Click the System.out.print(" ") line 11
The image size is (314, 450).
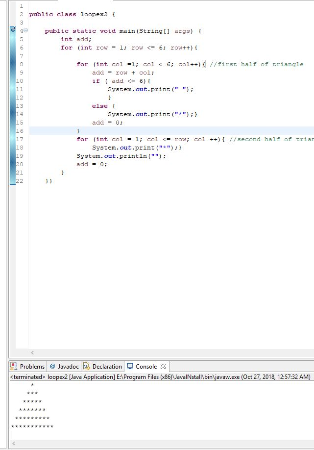pyautogui.click(x=150, y=89)
